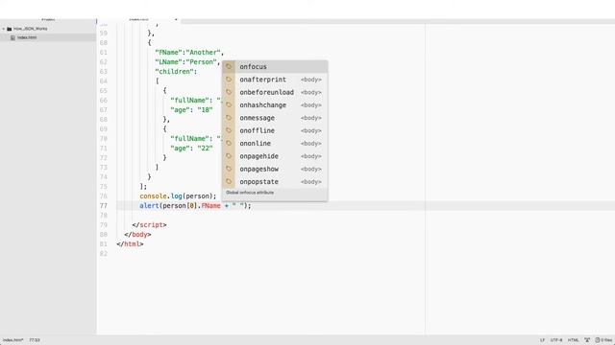
Task: Collapse How_JSON_Works project folder arrow
Action: (x=4, y=29)
